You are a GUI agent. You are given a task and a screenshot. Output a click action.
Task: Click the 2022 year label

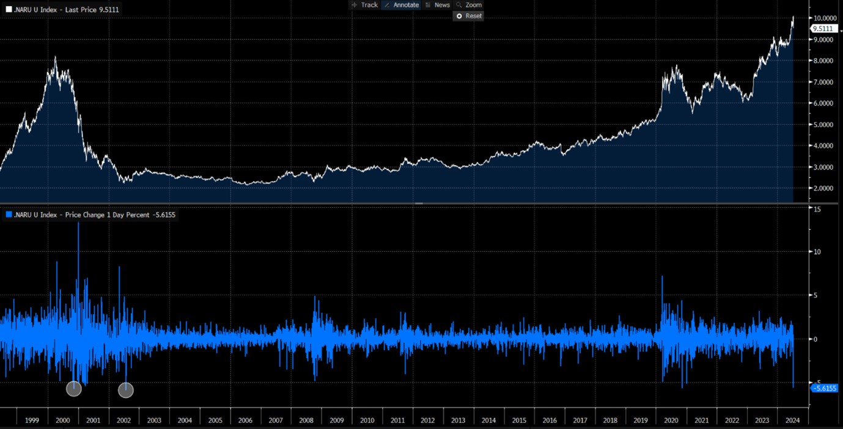coord(732,420)
